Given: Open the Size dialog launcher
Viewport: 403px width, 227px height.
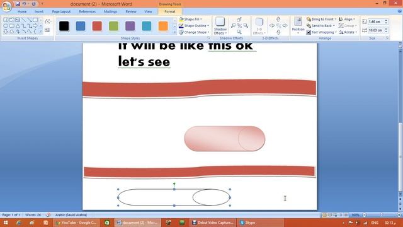Looking at the screenshot, I should click(x=387, y=38).
